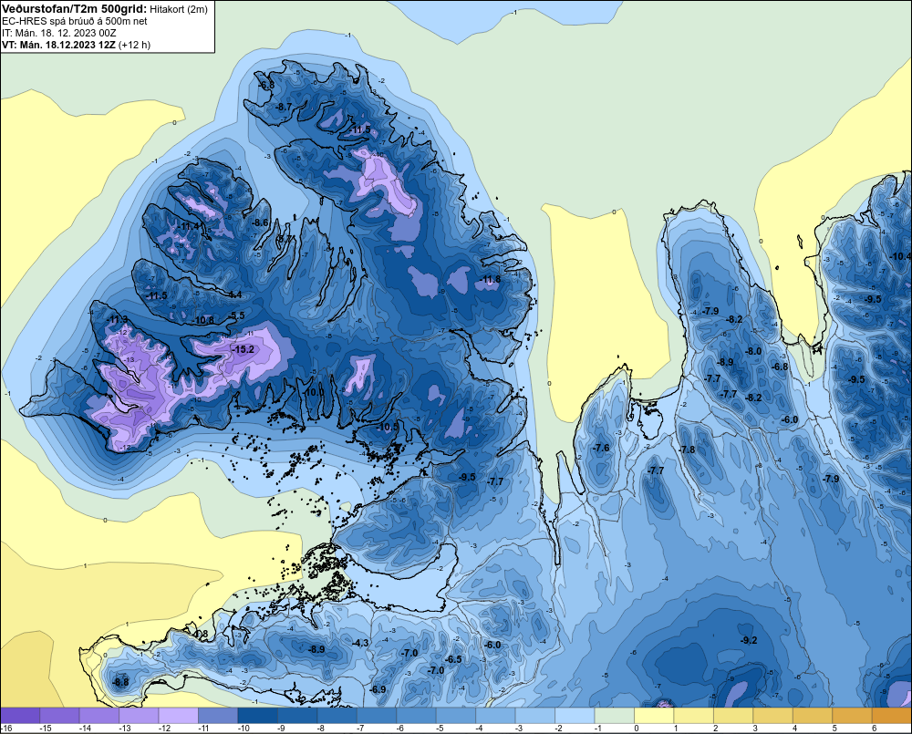Select the -6.5 temperature reading
Screen dimensions: 912x734
tap(453, 659)
